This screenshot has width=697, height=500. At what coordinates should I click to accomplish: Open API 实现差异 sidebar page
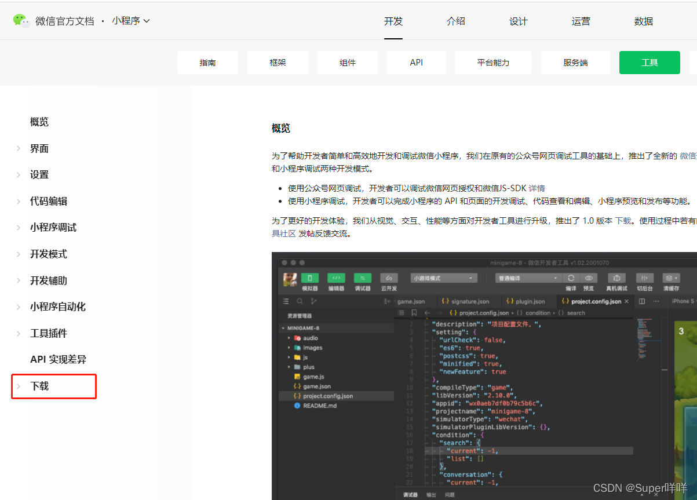click(x=58, y=360)
